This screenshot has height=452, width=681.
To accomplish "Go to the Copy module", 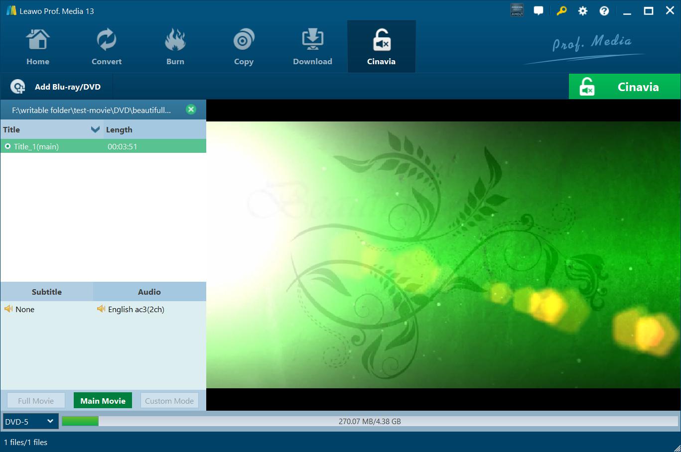I will click(244, 47).
